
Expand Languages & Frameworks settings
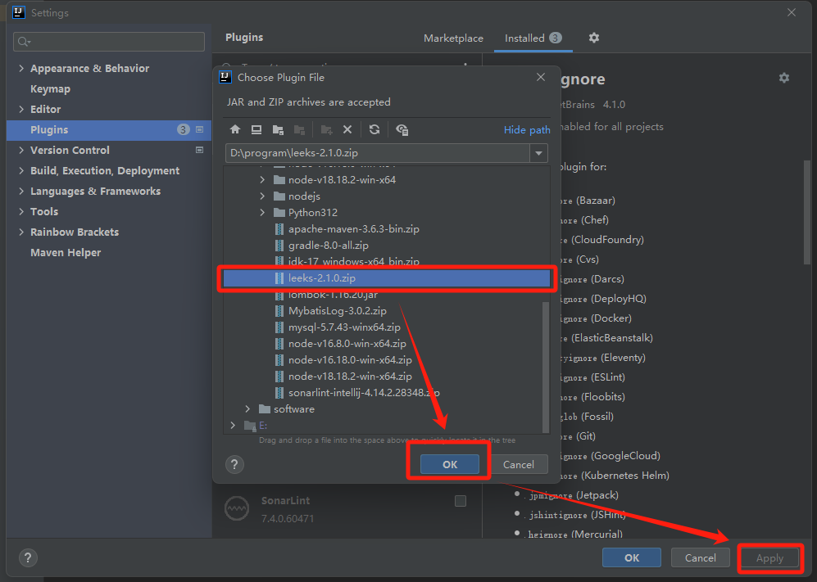pyautogui.click(x=21, y=191)
